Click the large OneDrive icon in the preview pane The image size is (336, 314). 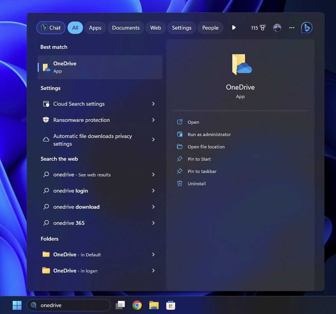[x=242, y=65]
